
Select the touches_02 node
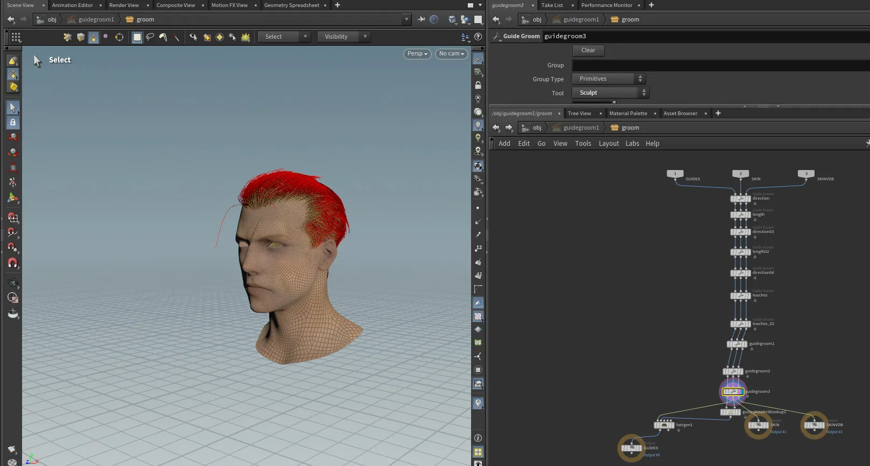pyautogui.click(x=741, y=324)
